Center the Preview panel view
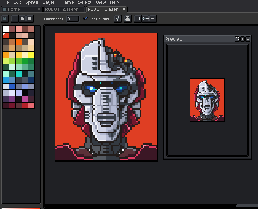 tap(237, 39)
